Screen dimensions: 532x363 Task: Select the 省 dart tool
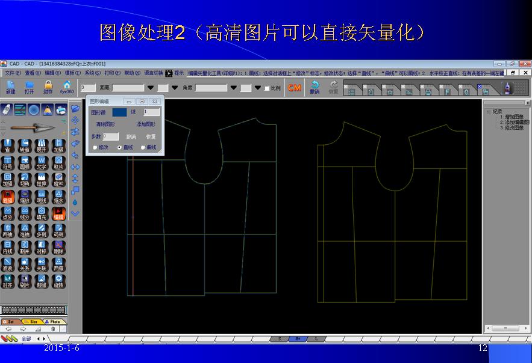(x=7, y=146)
